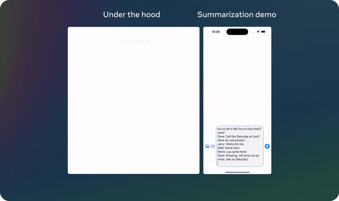Click the cellular signal dots

[253, 32]
